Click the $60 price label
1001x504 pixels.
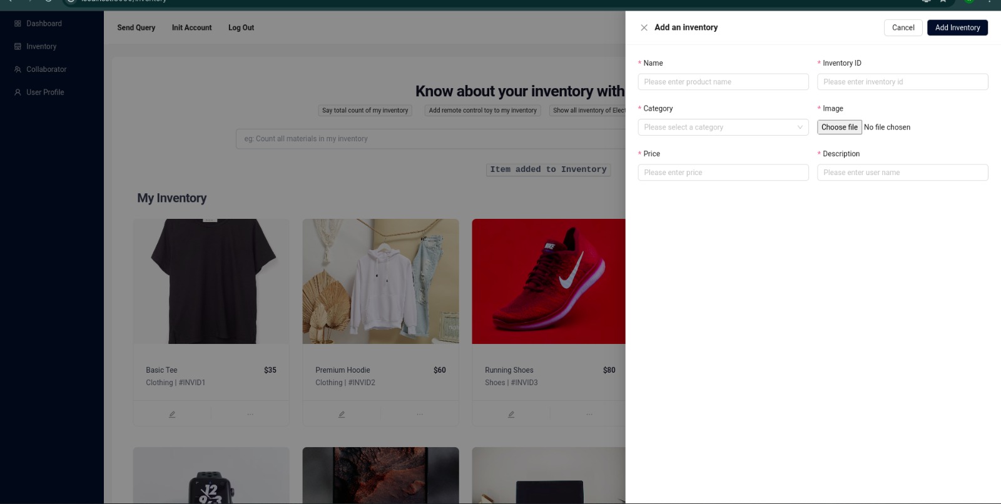tap(440, 370)
